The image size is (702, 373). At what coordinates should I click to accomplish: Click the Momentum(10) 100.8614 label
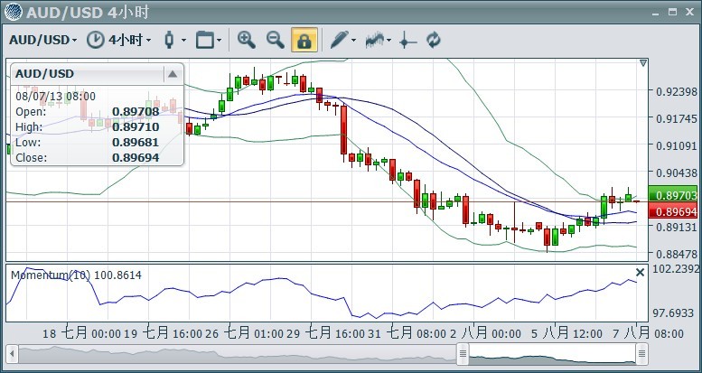(x=76, y=275)
